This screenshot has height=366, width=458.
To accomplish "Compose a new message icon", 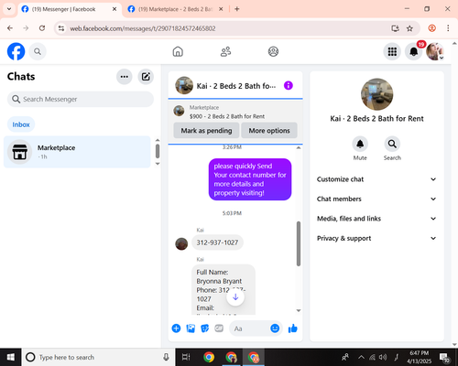I will point(146,77).
